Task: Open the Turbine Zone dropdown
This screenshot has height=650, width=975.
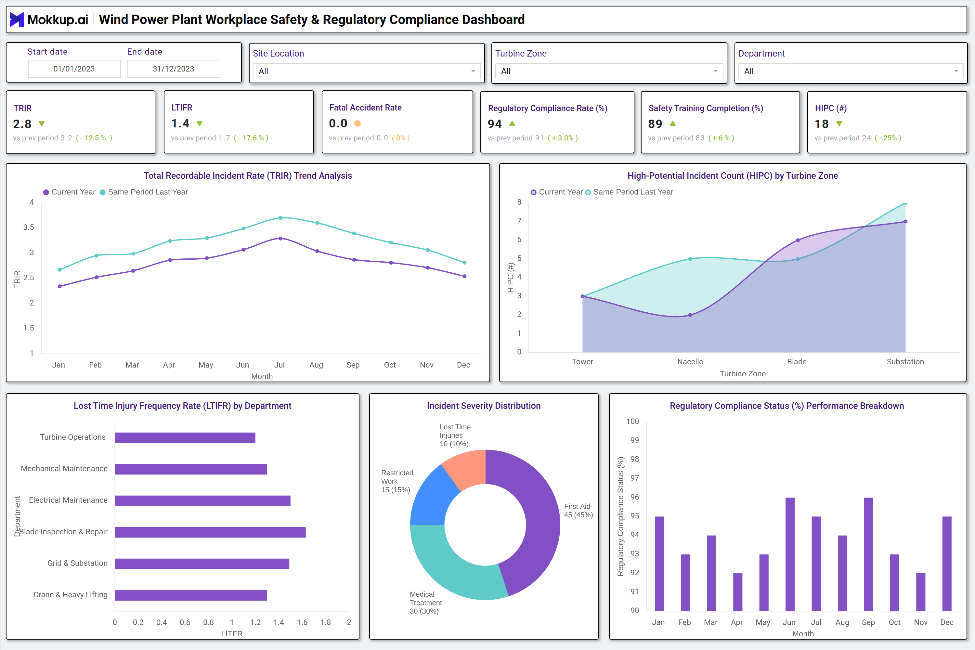Action: tap(609, 71)
